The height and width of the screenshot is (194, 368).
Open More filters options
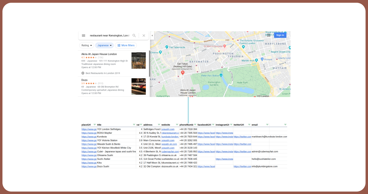(x=126, y=45)
